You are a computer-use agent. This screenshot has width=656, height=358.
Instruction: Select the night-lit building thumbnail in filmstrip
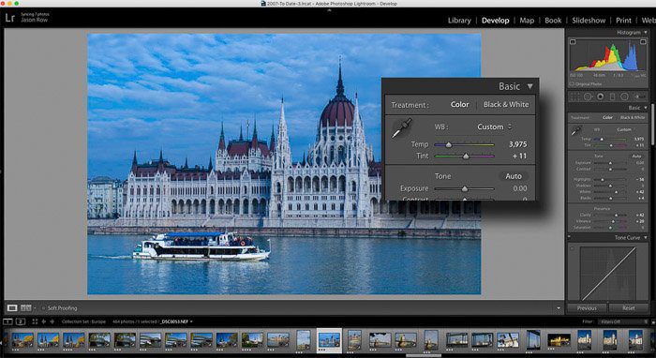[x=559, y=339]
